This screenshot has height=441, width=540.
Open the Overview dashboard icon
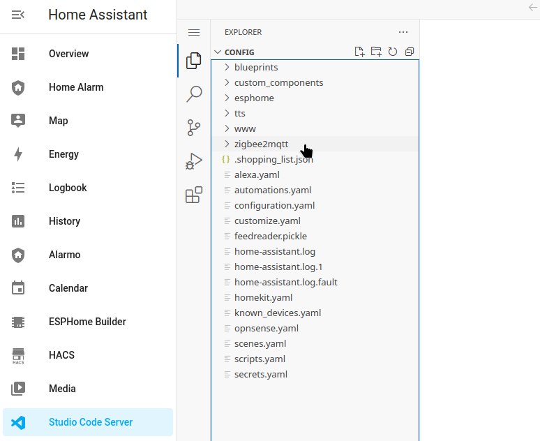(x=18, y=54)
